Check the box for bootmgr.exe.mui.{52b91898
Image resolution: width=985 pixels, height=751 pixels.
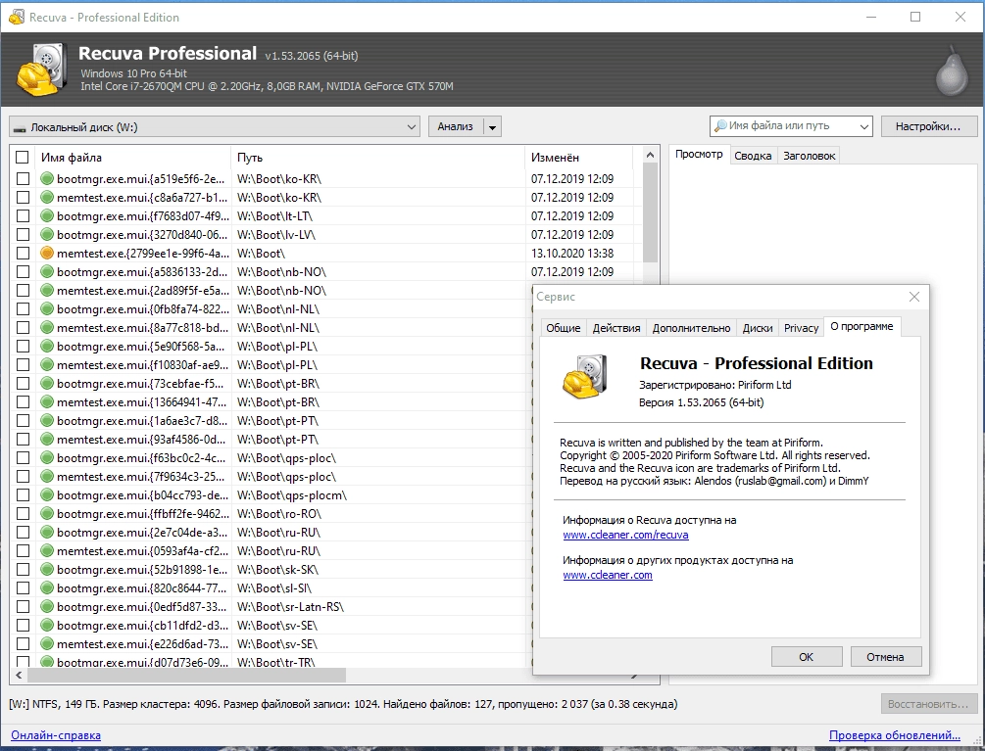point(23,570)
